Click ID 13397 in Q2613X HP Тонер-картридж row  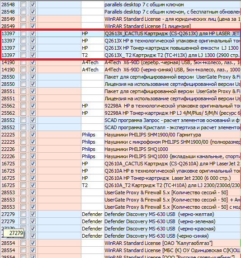(x=9, y=48)
